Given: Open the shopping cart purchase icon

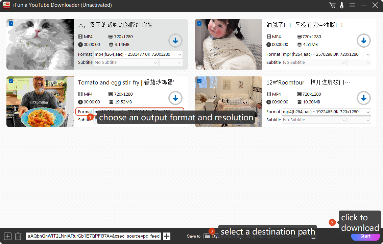Looking at the screenshot, I should point(332,5).
